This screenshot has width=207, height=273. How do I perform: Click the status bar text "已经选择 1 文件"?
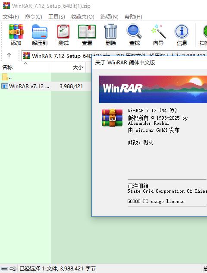(38, 269)
